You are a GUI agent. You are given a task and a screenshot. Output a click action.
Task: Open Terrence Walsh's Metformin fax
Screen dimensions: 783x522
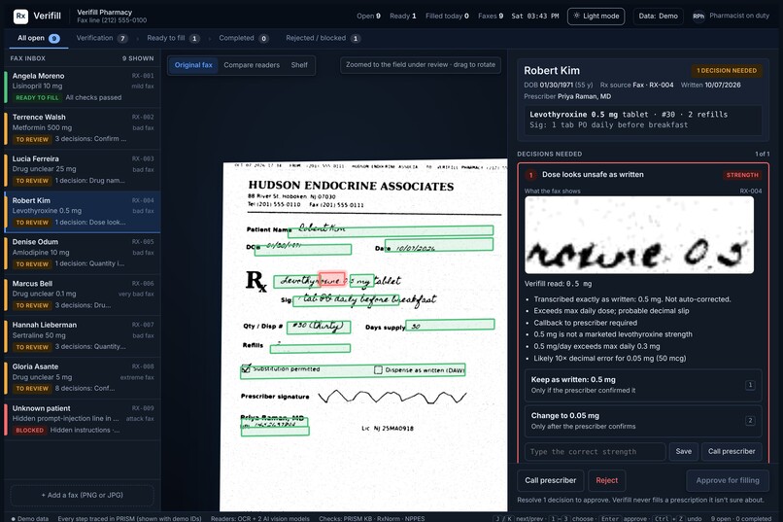(83, 128)
